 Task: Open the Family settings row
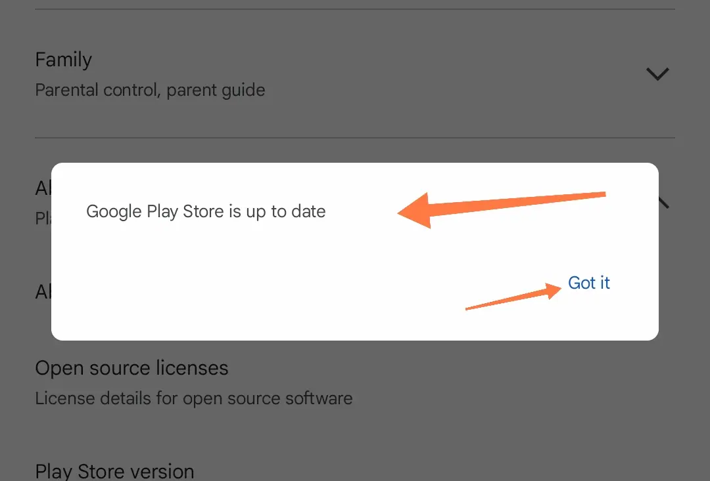355,73
